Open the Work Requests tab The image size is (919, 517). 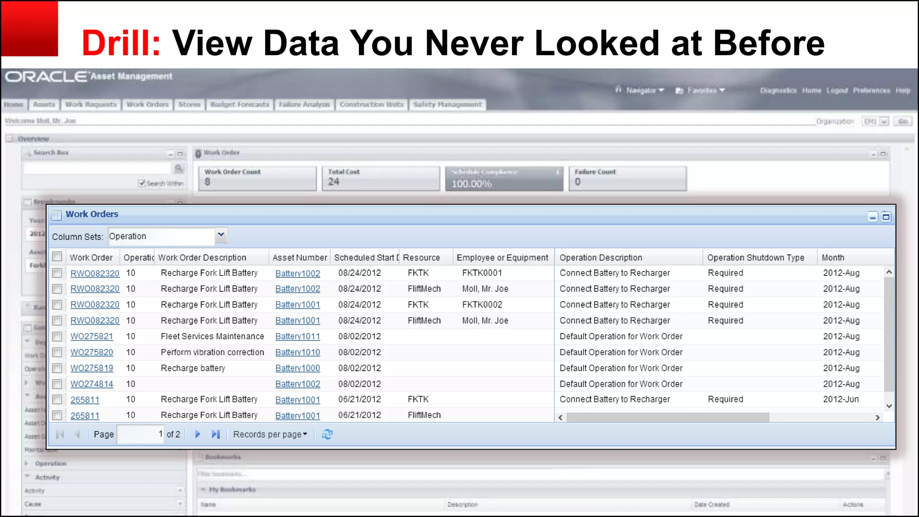(91, 104)
